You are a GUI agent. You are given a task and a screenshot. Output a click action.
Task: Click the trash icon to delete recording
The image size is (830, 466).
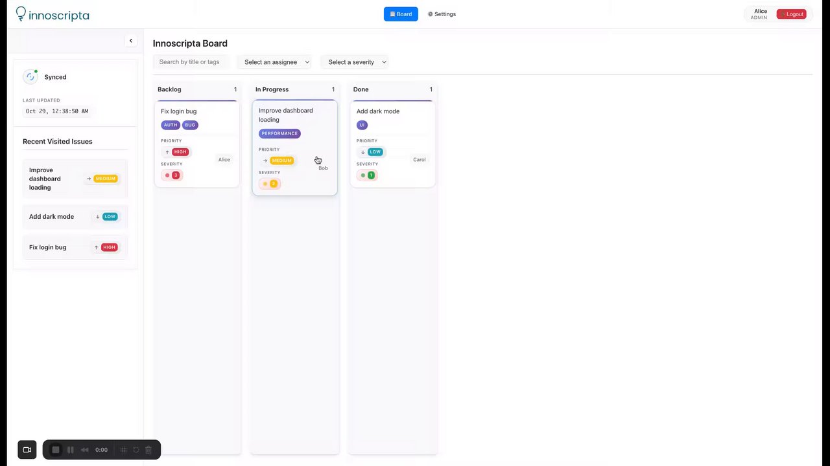pos(148,450)
